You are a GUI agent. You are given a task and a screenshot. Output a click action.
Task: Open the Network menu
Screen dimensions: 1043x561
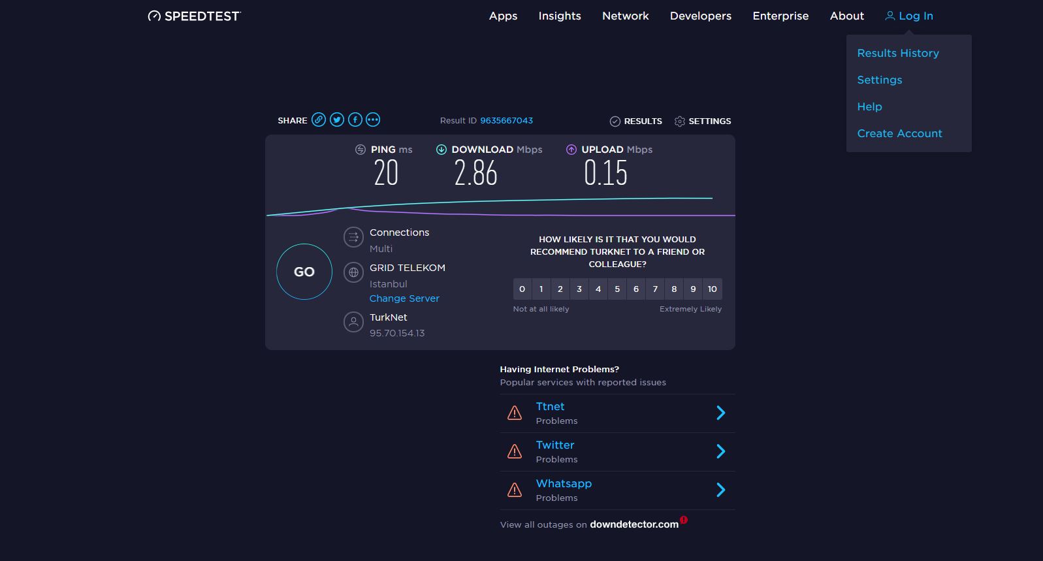pos(626,16)
